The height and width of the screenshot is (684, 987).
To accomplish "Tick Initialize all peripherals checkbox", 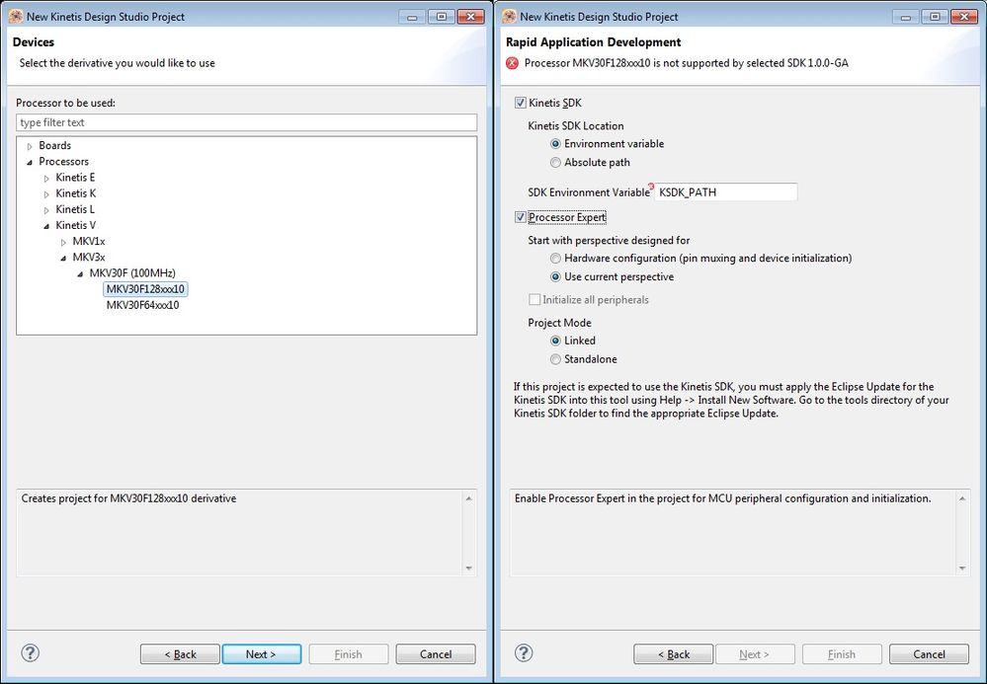I will point(535,299).
